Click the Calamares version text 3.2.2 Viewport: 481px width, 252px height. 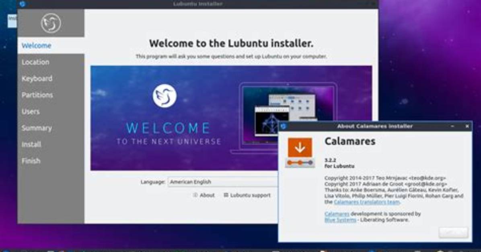coord(330,160)
